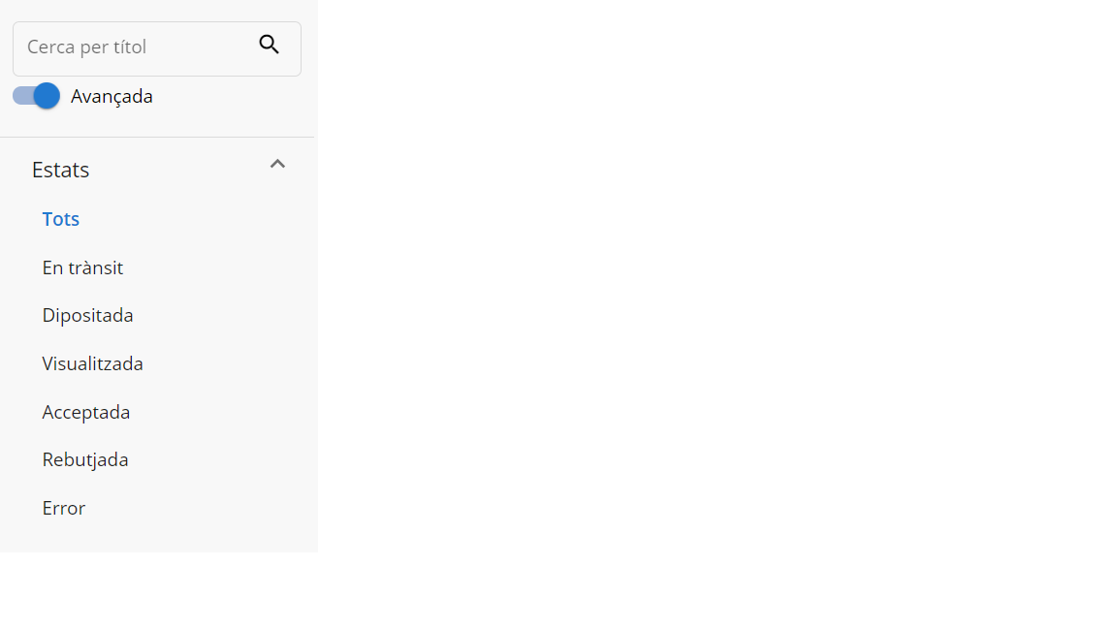The width and height of the screenshot is (1117, 628).
Task: Toggle Estats list using up arrow
Action: 277,165
